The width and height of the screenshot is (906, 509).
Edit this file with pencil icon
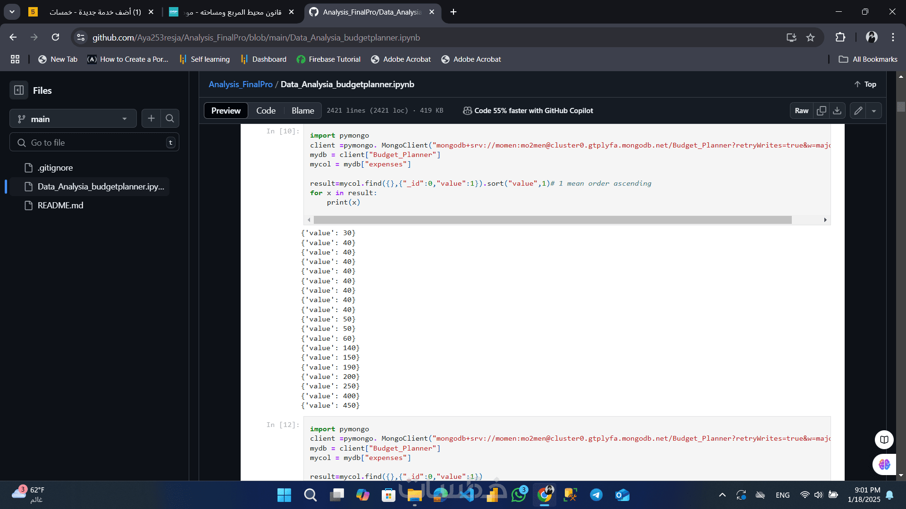point(858,110)
